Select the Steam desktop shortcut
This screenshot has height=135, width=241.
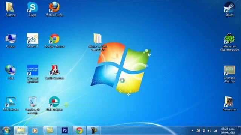[x=229, y=7]
